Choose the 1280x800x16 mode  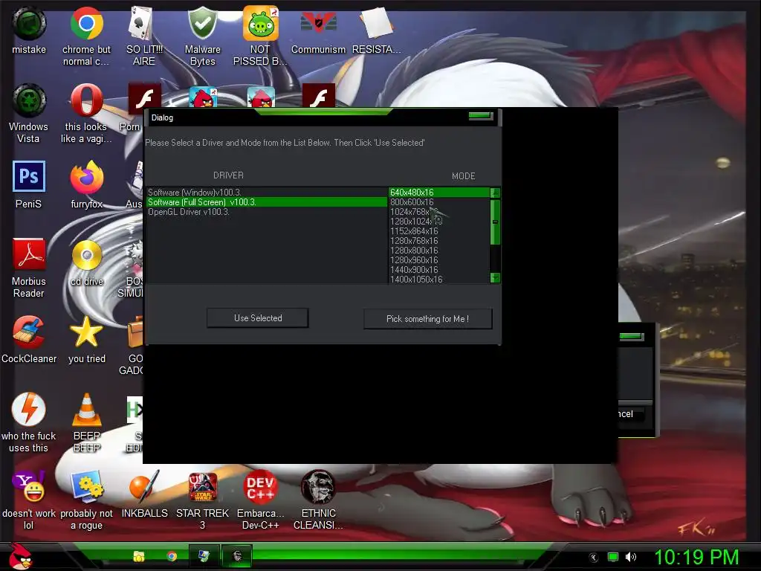[x=438, y=251]
